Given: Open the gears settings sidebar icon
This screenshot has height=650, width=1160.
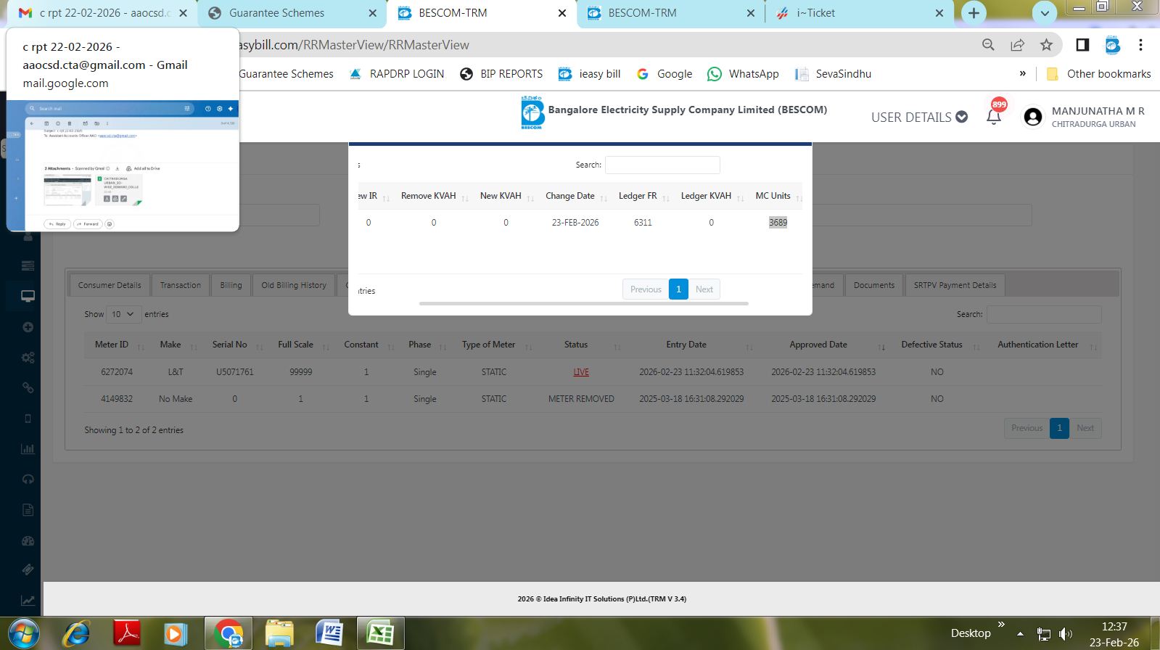Looking at the screenshot, I should click(28, 358).
